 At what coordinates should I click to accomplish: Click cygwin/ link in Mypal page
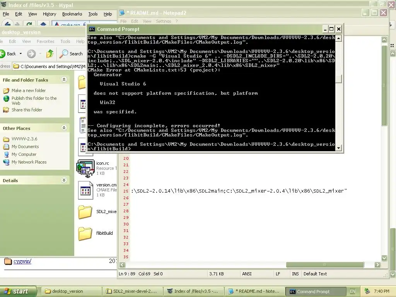[x=22, y=261]
